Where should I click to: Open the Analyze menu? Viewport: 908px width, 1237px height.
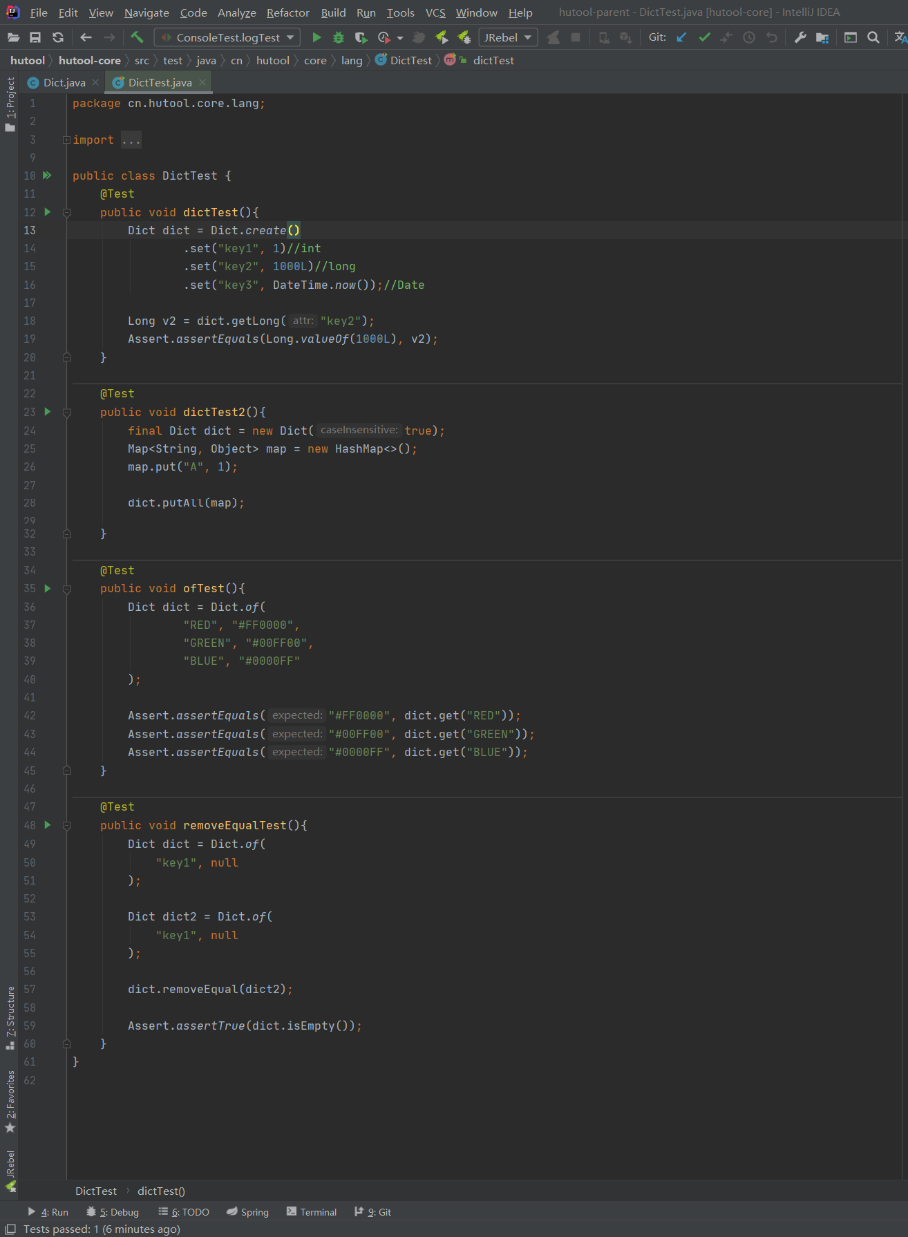pos(236,12)
